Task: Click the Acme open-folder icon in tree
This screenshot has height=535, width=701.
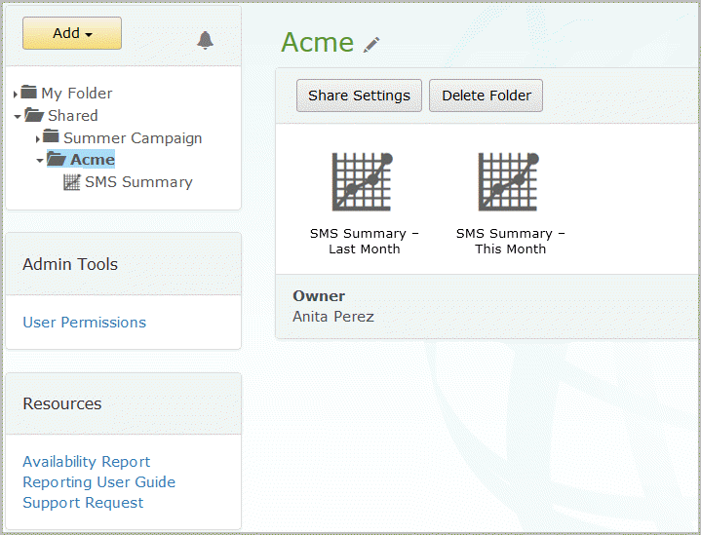Action: click(57, 159)
